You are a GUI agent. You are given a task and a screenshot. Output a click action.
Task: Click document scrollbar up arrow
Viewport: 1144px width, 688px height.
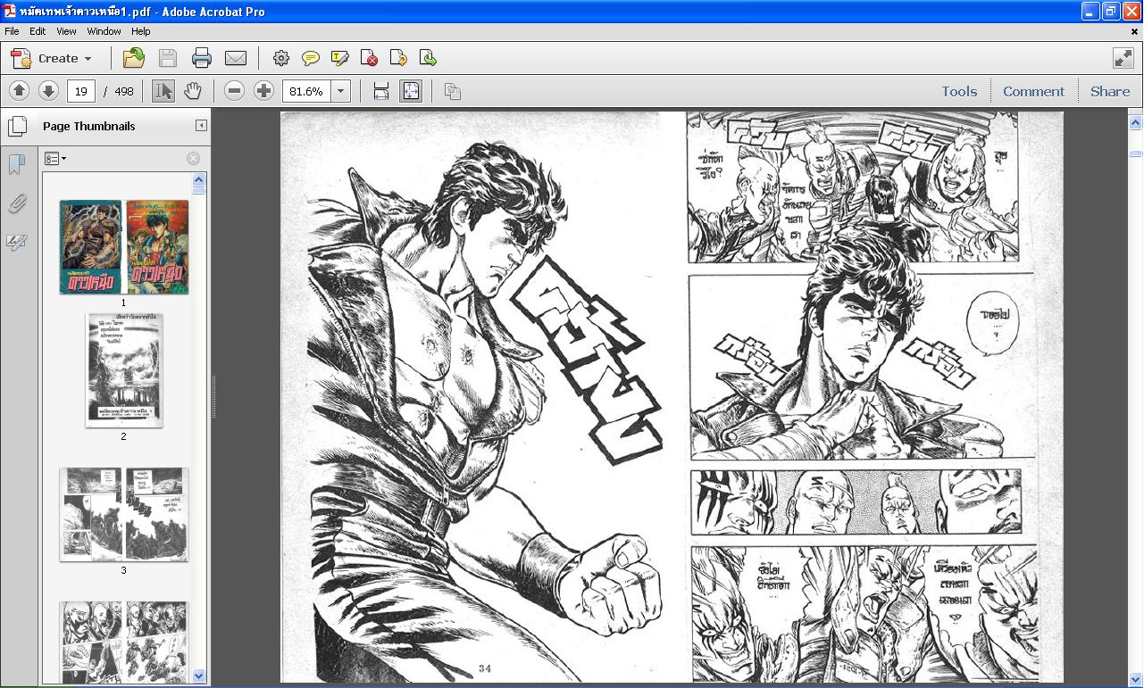(1136, 122)
